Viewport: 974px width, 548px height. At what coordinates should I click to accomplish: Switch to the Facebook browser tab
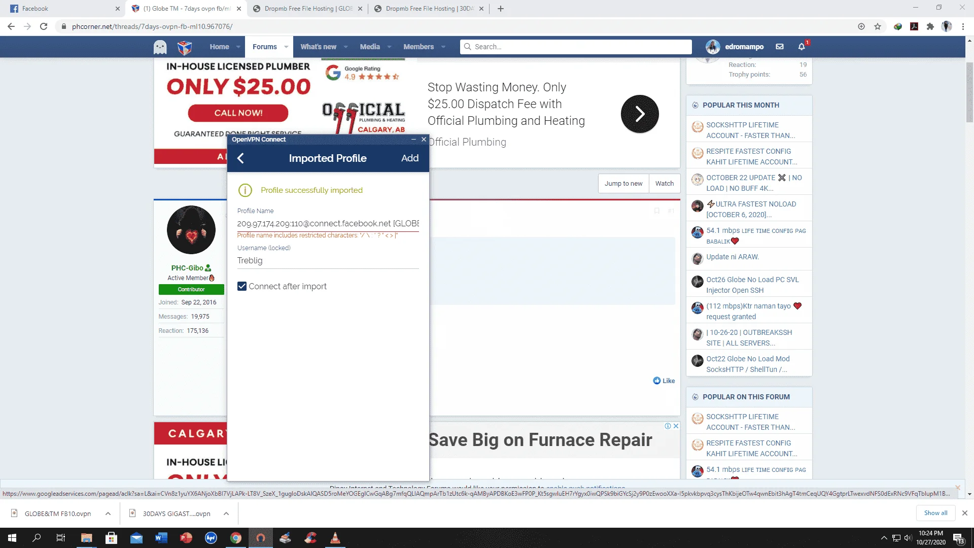(63, 9)
